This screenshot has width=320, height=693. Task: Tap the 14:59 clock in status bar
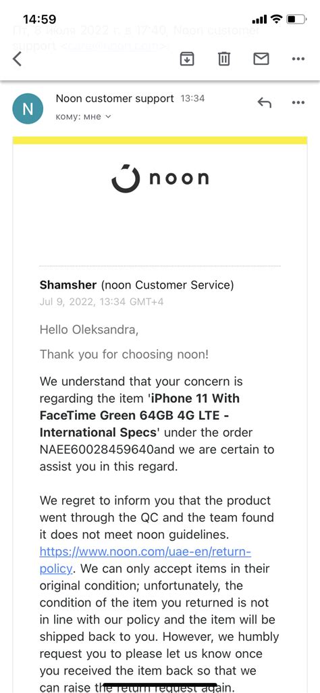click(39, 20)
